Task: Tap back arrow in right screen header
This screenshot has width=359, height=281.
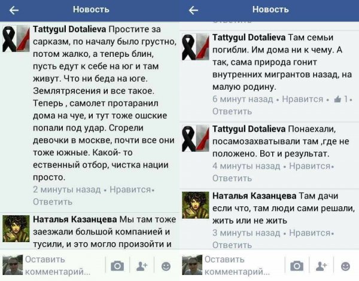Action: [193, 10]
